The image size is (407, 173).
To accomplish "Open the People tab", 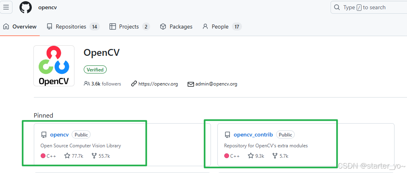I will (222, 26).
